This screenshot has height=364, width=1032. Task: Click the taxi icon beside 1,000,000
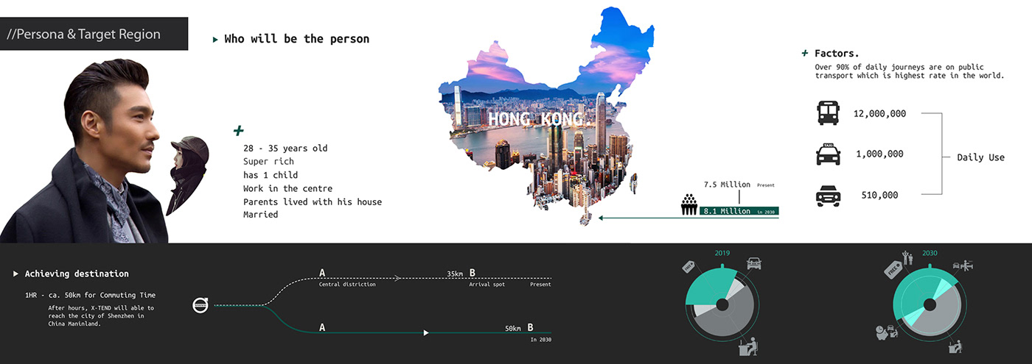tap(828, 154)
